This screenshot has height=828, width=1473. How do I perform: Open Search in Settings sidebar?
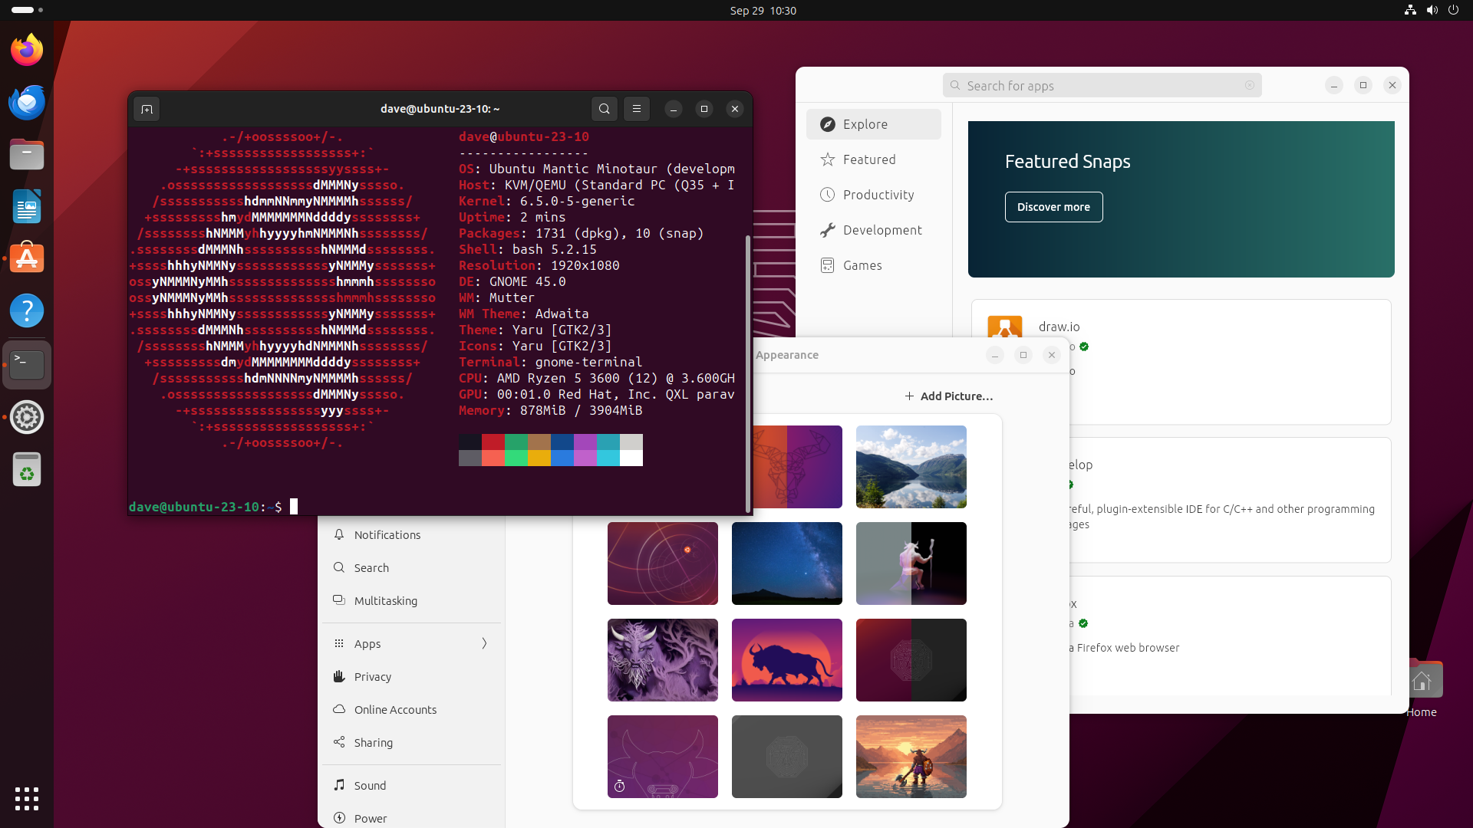[412, 568]
